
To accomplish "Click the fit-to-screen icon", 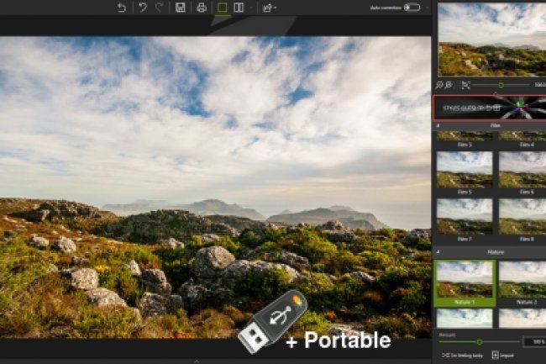I will (465, 85).
